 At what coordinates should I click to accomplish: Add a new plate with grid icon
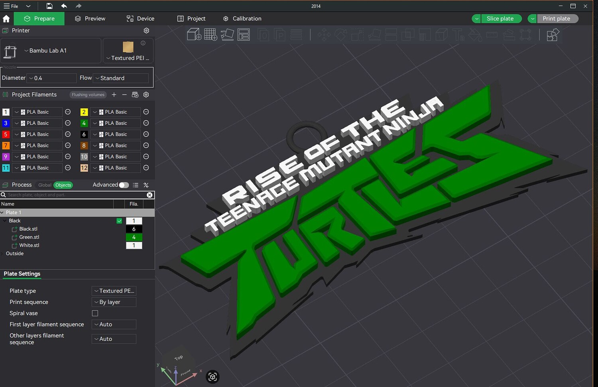(210, 34)
